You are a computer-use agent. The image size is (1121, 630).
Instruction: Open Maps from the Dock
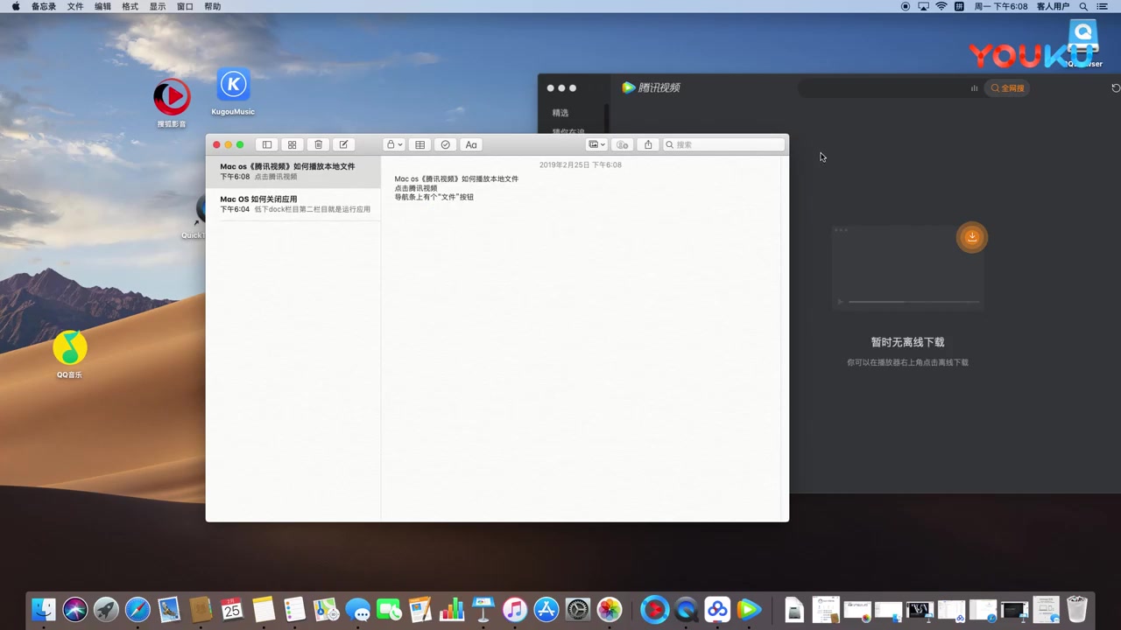[x=327, y=609]
